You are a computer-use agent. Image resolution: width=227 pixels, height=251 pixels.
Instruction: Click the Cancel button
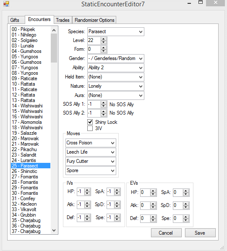[166, 233]
